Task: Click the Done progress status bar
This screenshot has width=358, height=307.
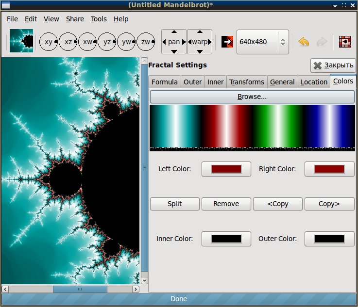Action: tap(179, 299)
